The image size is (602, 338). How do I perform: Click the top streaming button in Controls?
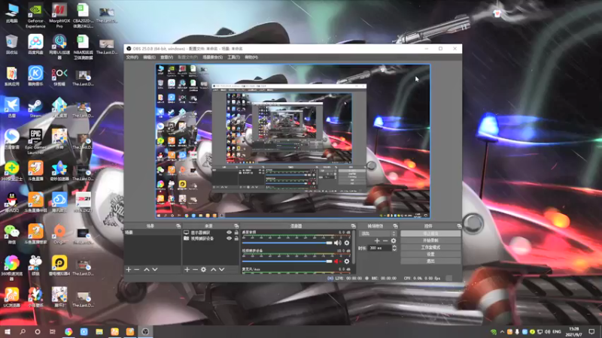(x=430, y=234)
